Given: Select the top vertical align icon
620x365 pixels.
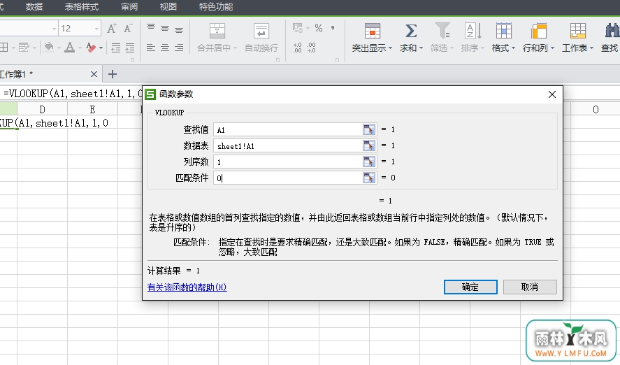Looking at the screenshot, I should (x=151, y=27).
